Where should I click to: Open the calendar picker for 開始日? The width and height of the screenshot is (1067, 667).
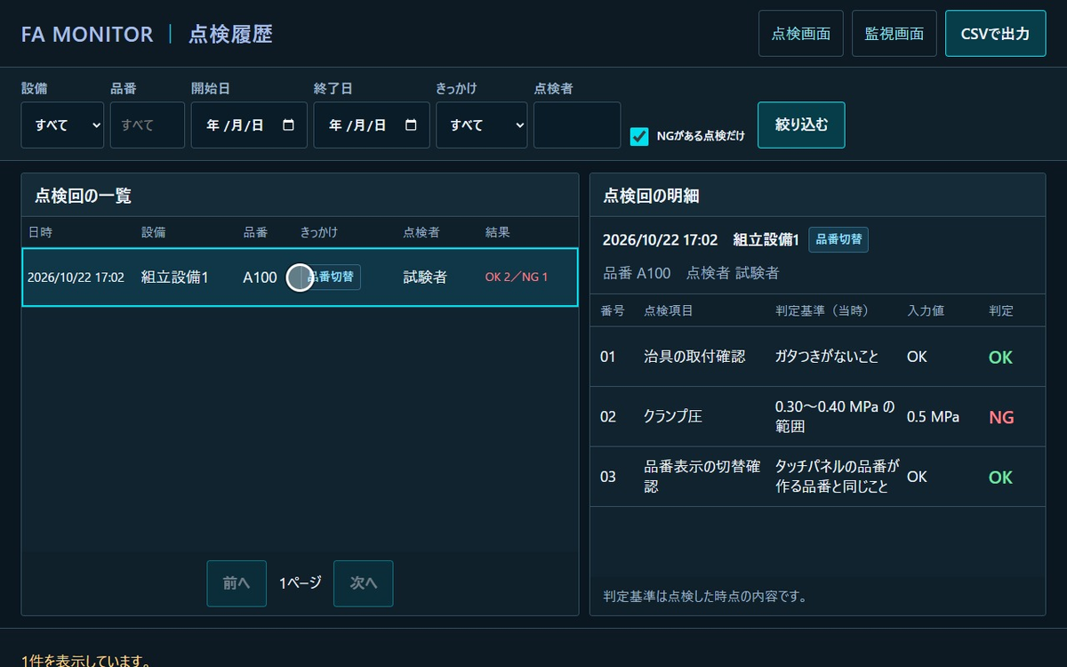[288, 125]
